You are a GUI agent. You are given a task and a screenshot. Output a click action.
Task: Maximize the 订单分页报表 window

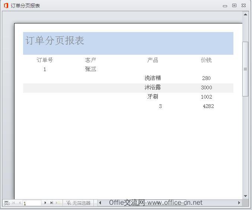pyautogui.click(x=235, y=6)
